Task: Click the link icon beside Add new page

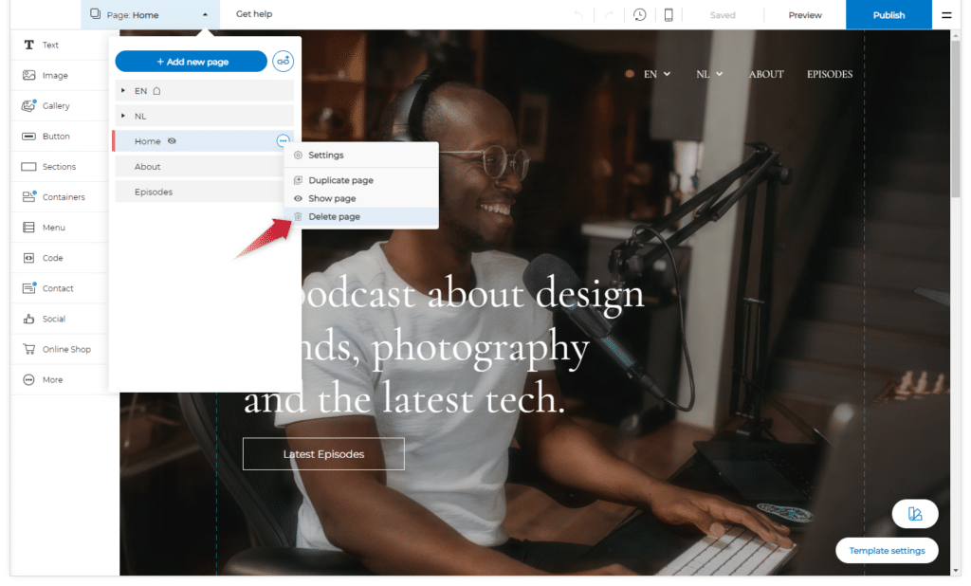Action: click(283, 62)
